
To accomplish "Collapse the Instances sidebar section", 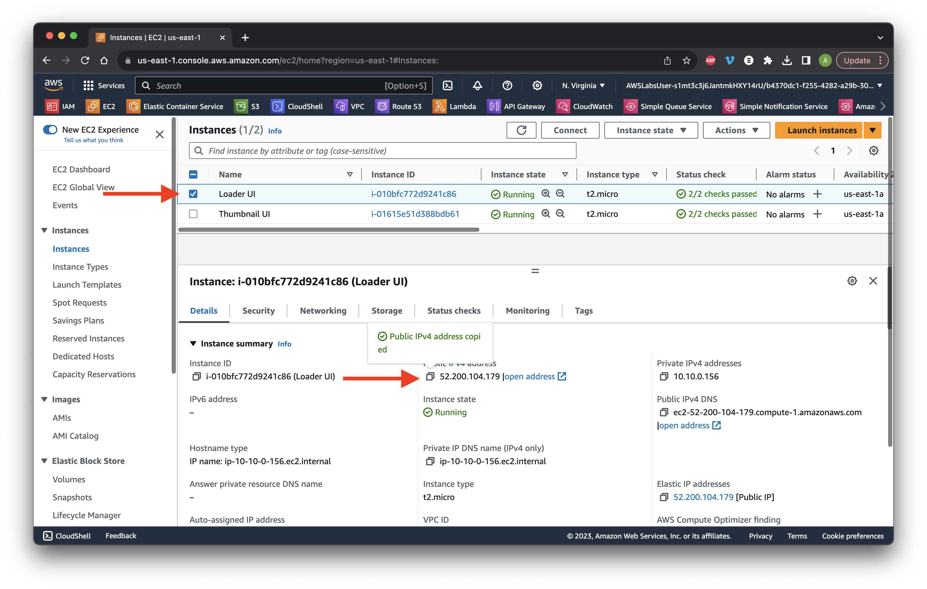I will tap(44, 230).
